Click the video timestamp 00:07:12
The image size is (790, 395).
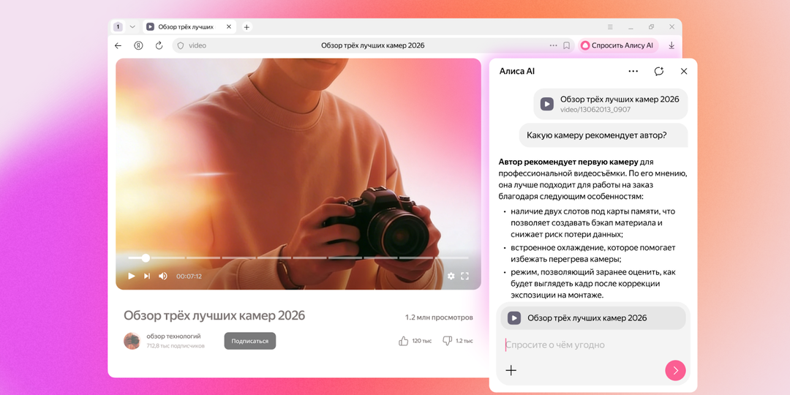pos(189,276)
